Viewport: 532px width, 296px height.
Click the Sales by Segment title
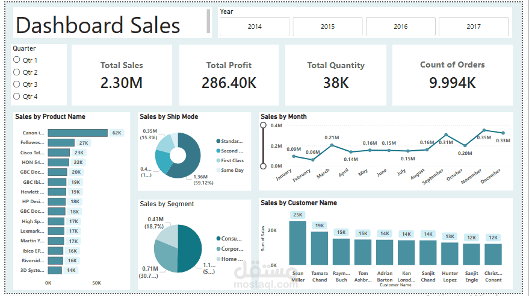tap(167, 204)
